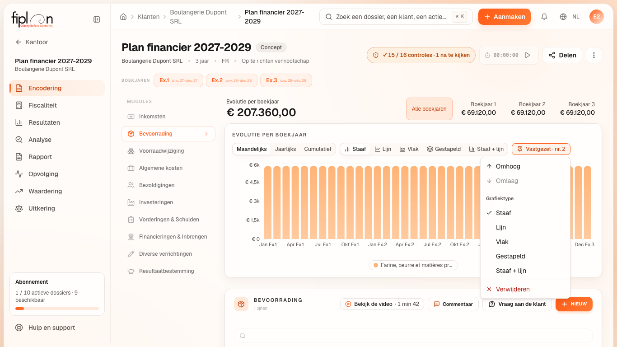Change language with the NL selector
This screenshot has height=347, width=617.
pos(570,17)
